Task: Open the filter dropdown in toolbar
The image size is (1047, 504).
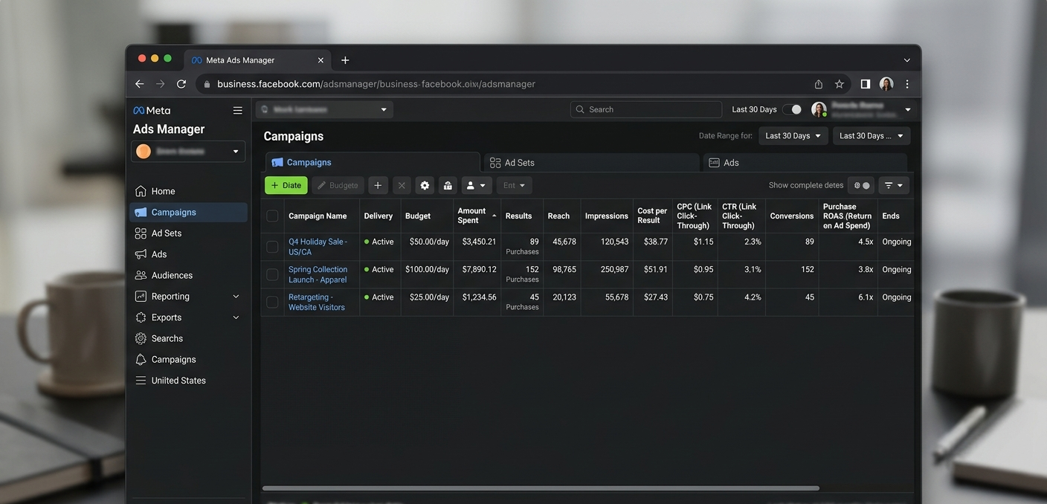Action: tap(894, 185)
